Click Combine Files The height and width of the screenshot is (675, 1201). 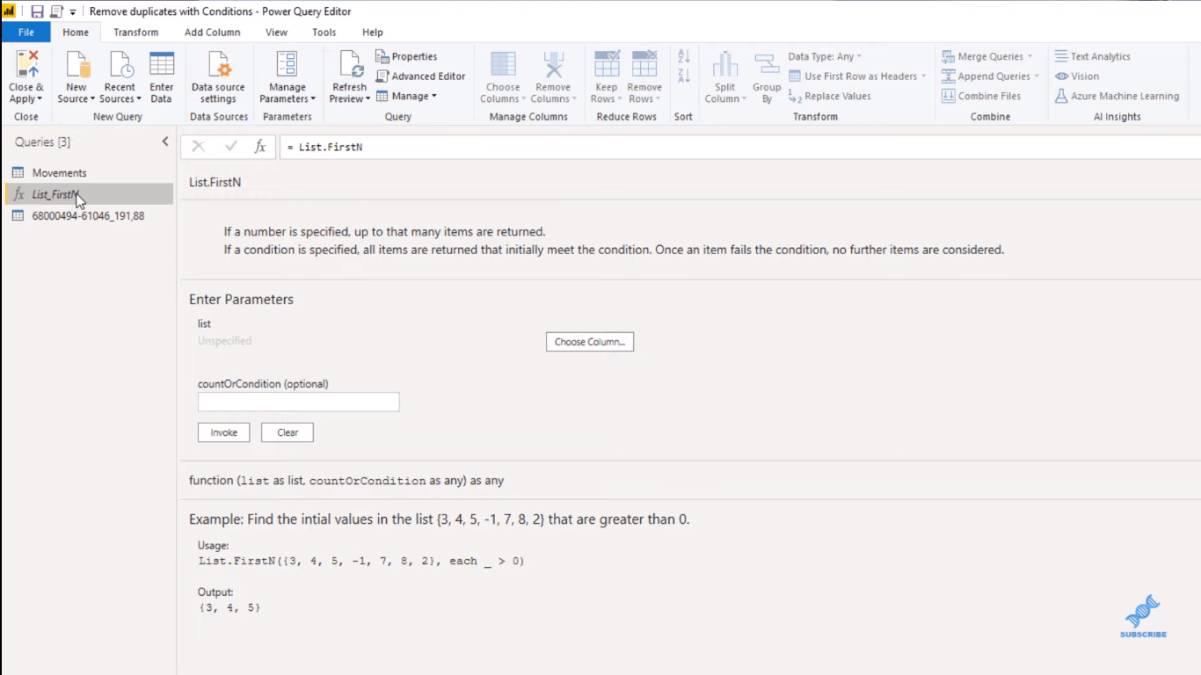pos(981,96)
